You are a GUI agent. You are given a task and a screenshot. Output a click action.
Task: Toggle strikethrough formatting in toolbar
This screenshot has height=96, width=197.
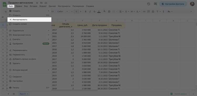click(x=94, y=11)
